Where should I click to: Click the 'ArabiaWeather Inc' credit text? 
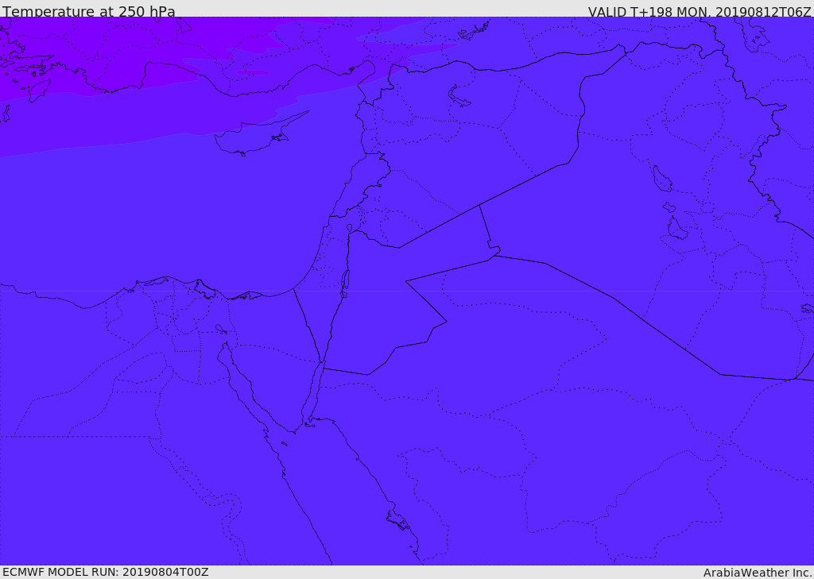pos(758,573)
